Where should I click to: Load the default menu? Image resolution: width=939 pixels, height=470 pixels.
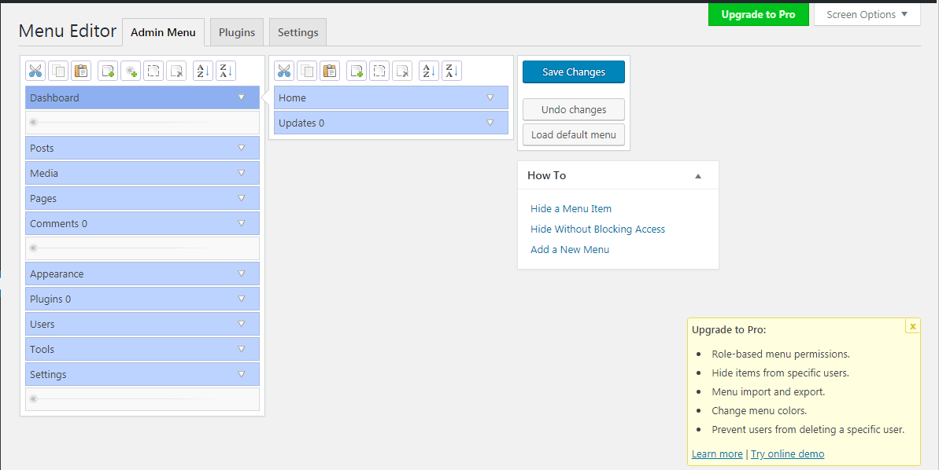pos(574,134)
